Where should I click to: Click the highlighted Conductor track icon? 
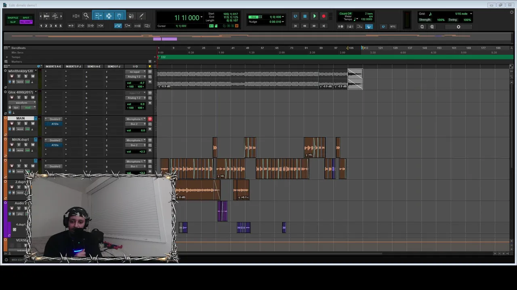[x=369, y=27]
